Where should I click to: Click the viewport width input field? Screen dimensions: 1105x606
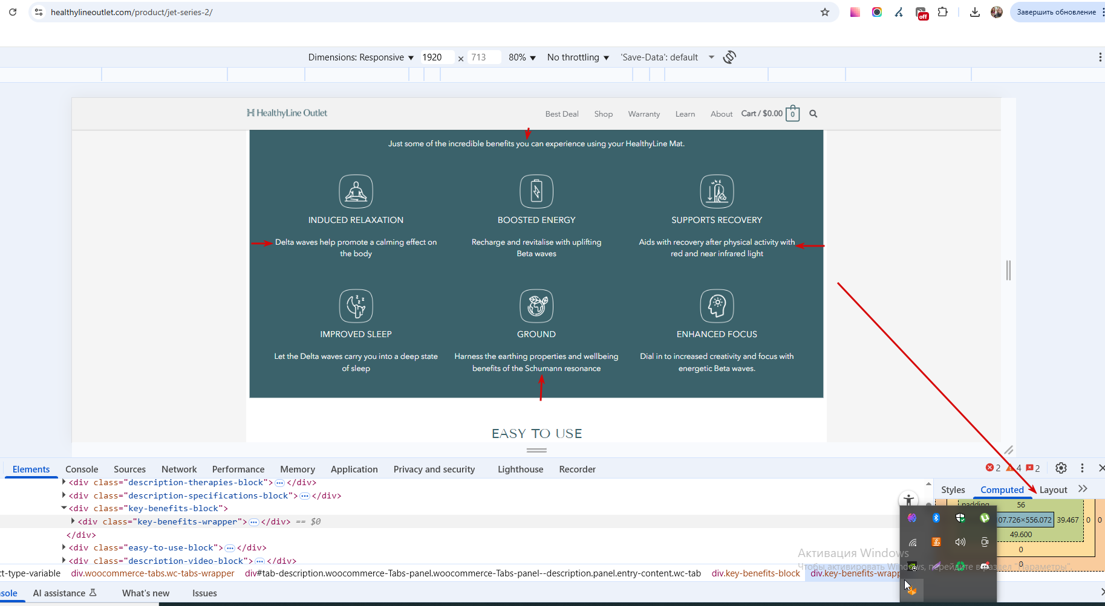pos(437,57)
